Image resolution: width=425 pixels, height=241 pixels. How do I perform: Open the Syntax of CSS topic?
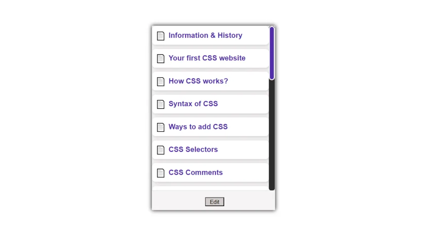tap(193, 104)
